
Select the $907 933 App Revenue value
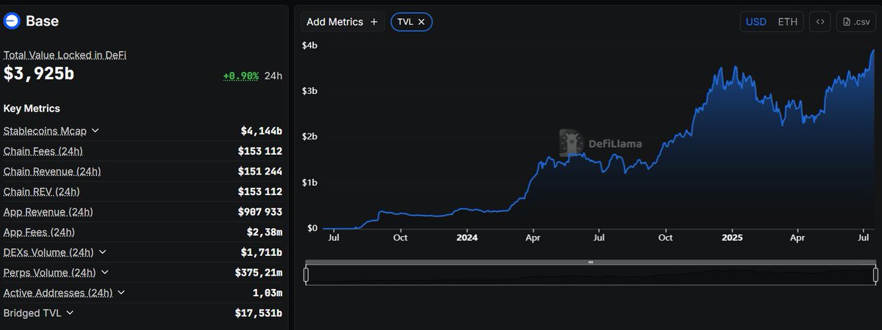pyautogui.click(x=260, y=211)
